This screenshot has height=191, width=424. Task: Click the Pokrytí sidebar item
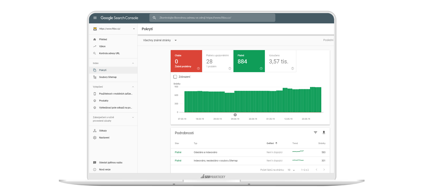[113, 70]
